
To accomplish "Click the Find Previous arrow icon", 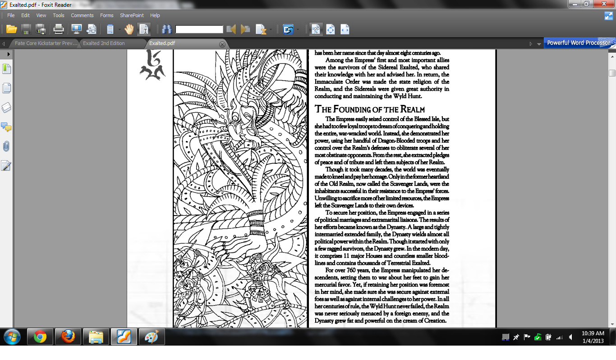I will click(x=231, y=30).
